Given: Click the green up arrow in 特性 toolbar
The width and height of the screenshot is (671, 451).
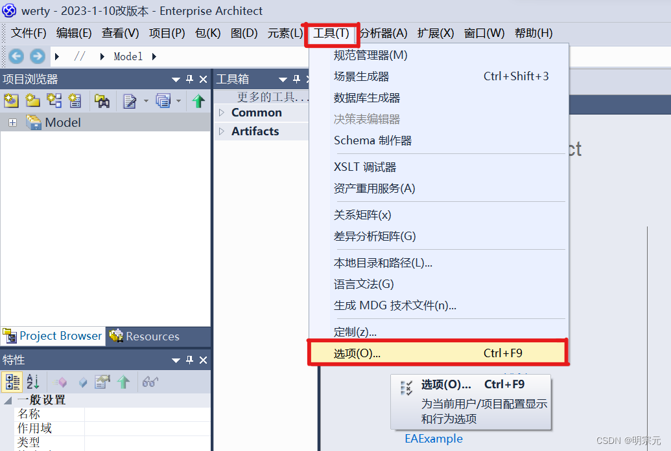Looking at the screenshot, I should [x=124, y=382].
